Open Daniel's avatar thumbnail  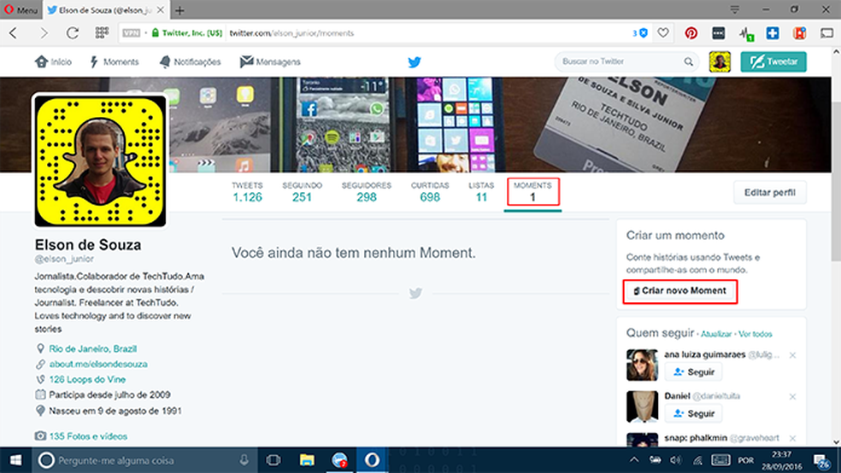(642, 406)
